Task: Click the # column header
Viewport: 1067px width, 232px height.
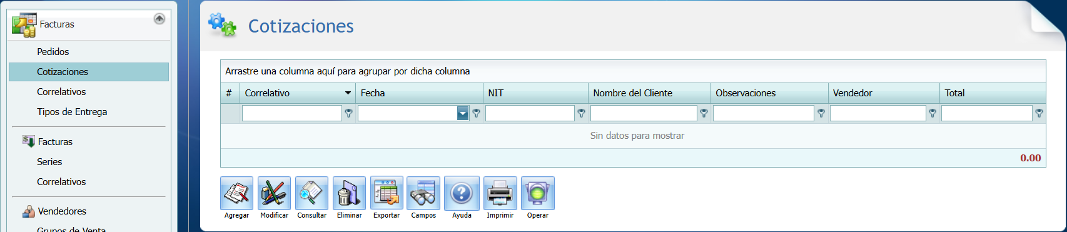Action: pos(230,93)
